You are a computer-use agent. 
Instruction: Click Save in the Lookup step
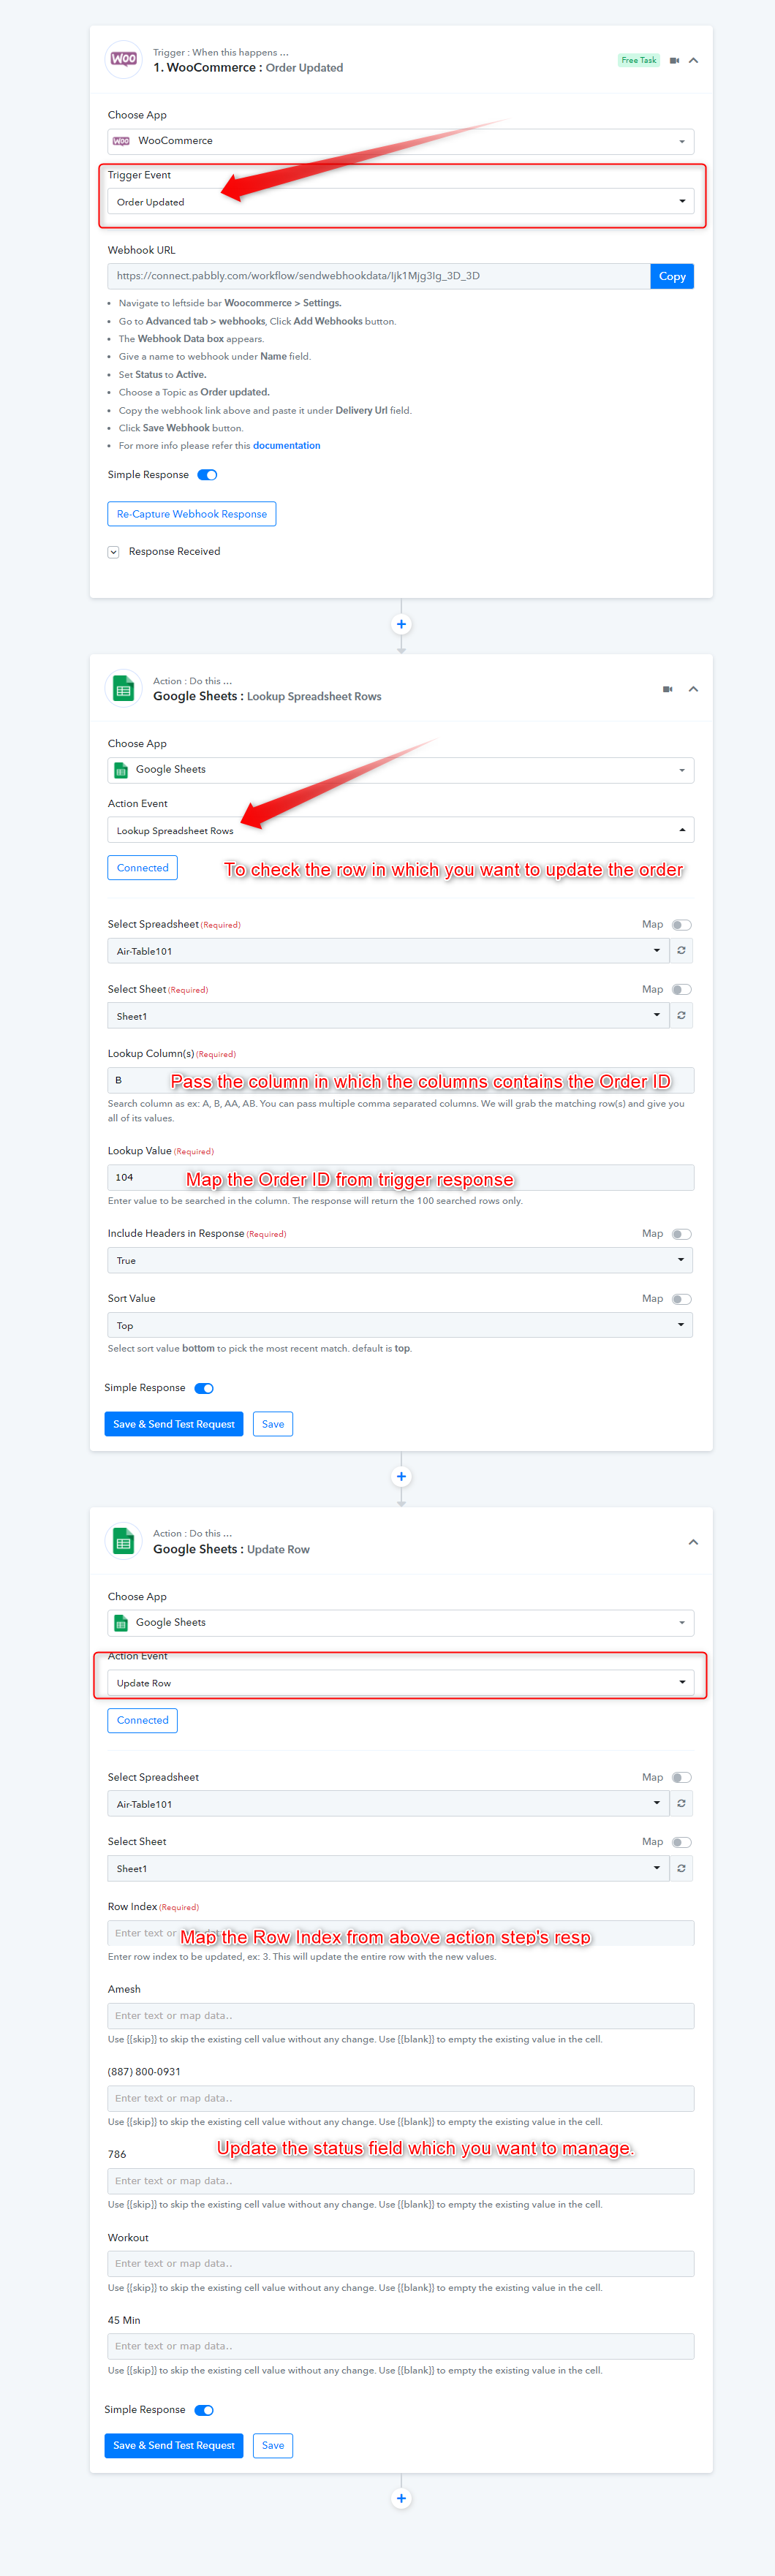(273, 1424)
